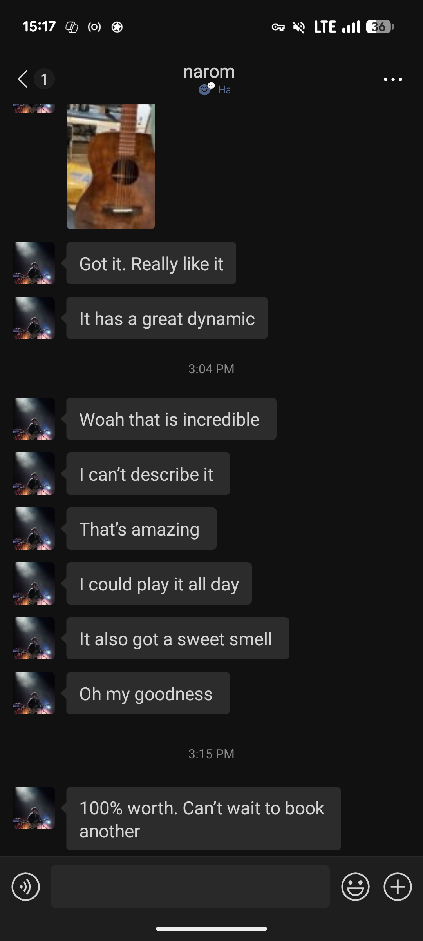Image resolution: width=423 pixels, height=941 pixels.
Task: Open the plus attachments panel
Action: (x=398, y=887)
